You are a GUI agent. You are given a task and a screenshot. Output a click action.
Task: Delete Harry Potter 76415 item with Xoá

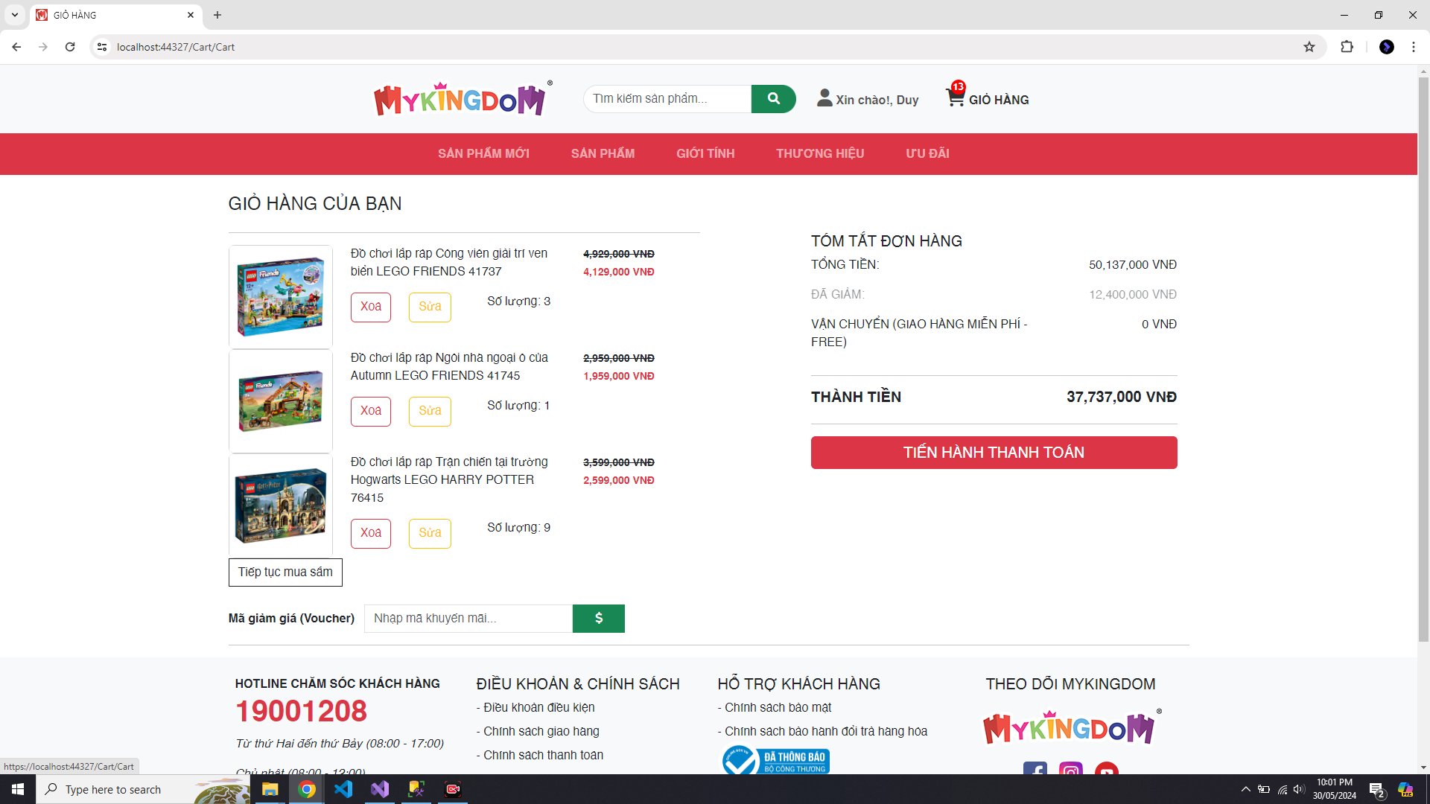click(x=371, y=533)
